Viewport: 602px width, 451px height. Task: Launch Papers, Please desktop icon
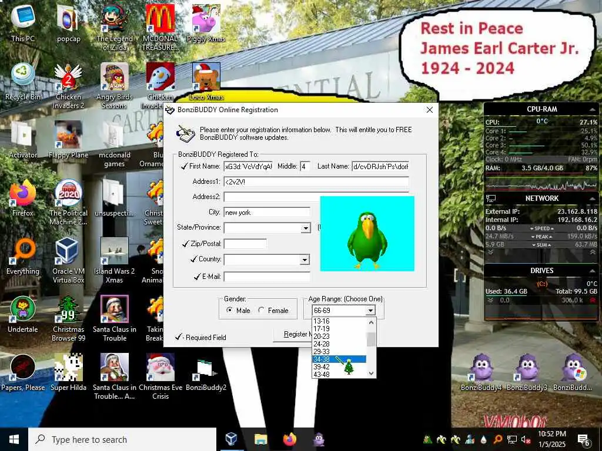[23, 373]
